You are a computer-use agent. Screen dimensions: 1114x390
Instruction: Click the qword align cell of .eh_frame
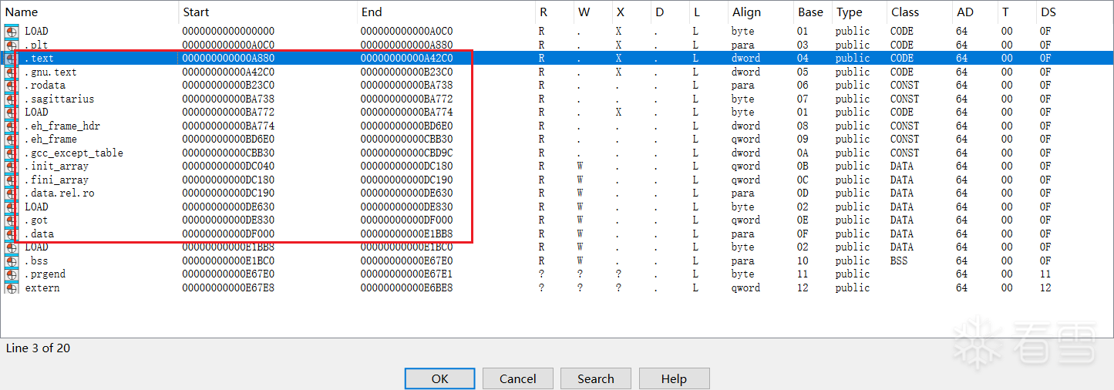745,139
